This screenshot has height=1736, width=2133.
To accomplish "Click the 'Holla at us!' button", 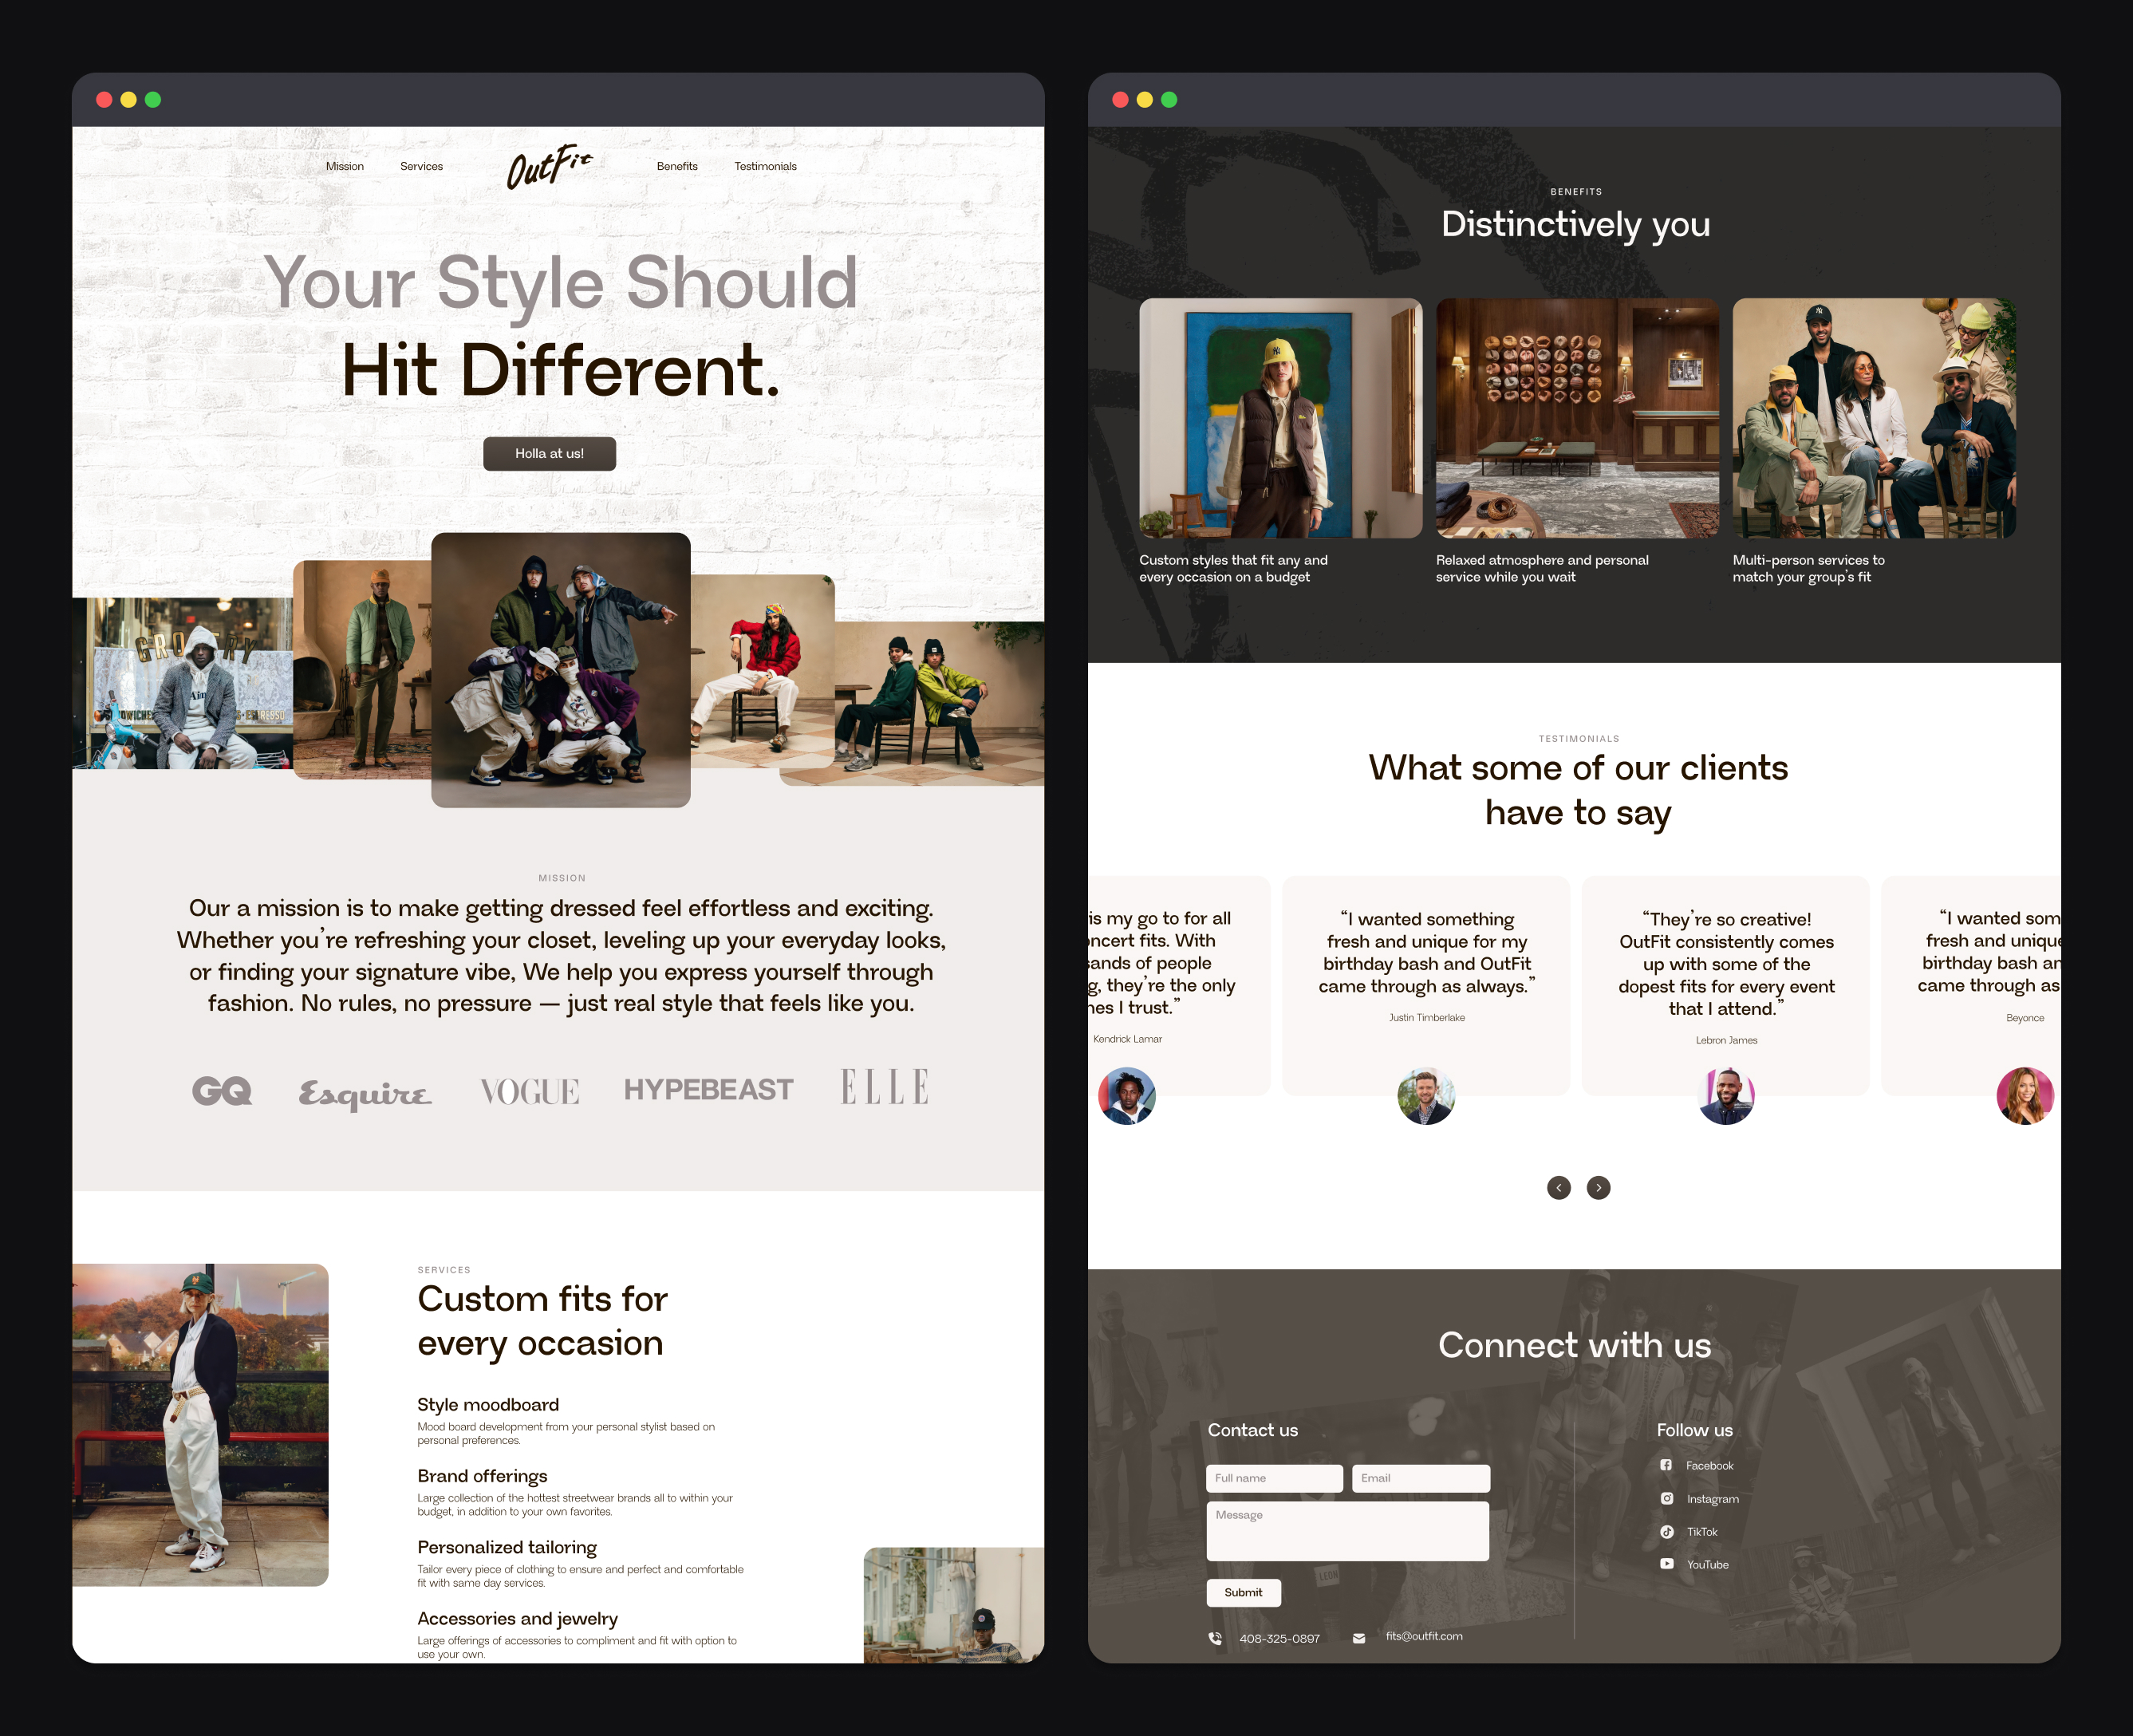I will click(x=549, y=453).
